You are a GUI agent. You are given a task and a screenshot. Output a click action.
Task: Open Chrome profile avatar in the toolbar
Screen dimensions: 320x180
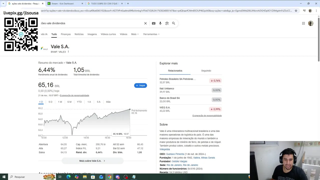(x=310, y=11)
